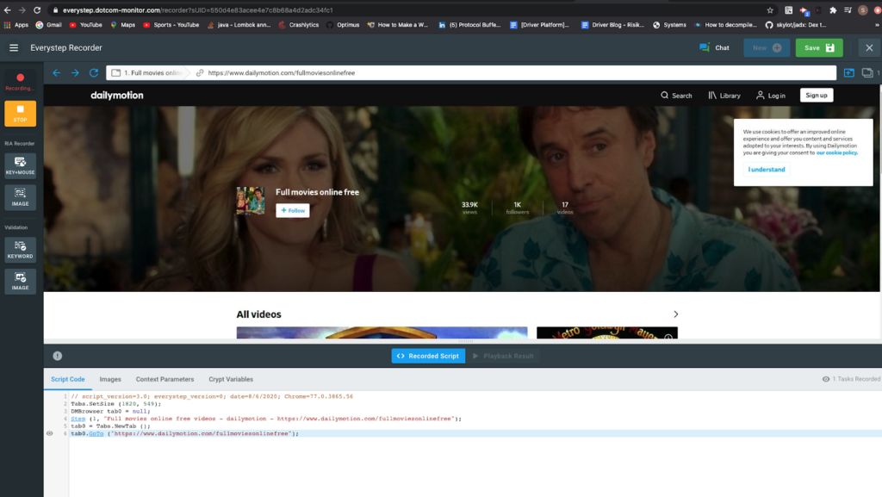The image size is (882, 497).
Task: Save the recorded script
Action: 819,47
